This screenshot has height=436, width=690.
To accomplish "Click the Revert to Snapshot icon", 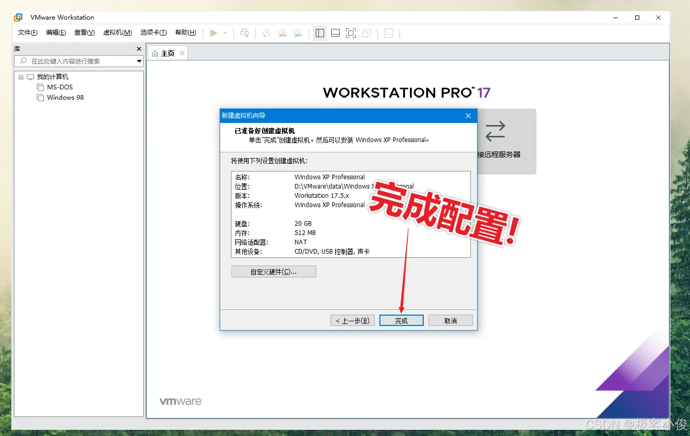I will [x=282, y=33].
